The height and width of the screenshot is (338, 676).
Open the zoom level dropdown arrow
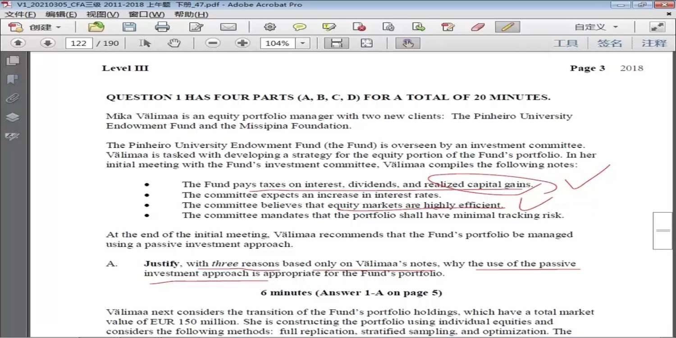(x=302, y=43)
